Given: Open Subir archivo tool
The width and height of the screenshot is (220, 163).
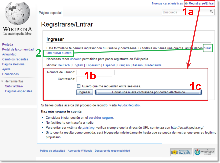Looking at the screenshot, I should click(14, 86).
